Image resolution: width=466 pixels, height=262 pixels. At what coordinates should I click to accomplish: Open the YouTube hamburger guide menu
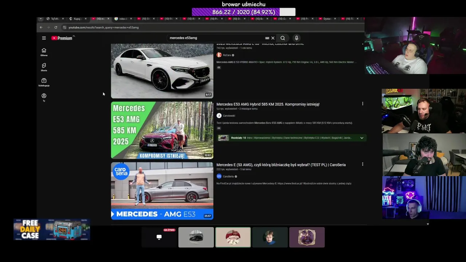[x=44, y=38]
